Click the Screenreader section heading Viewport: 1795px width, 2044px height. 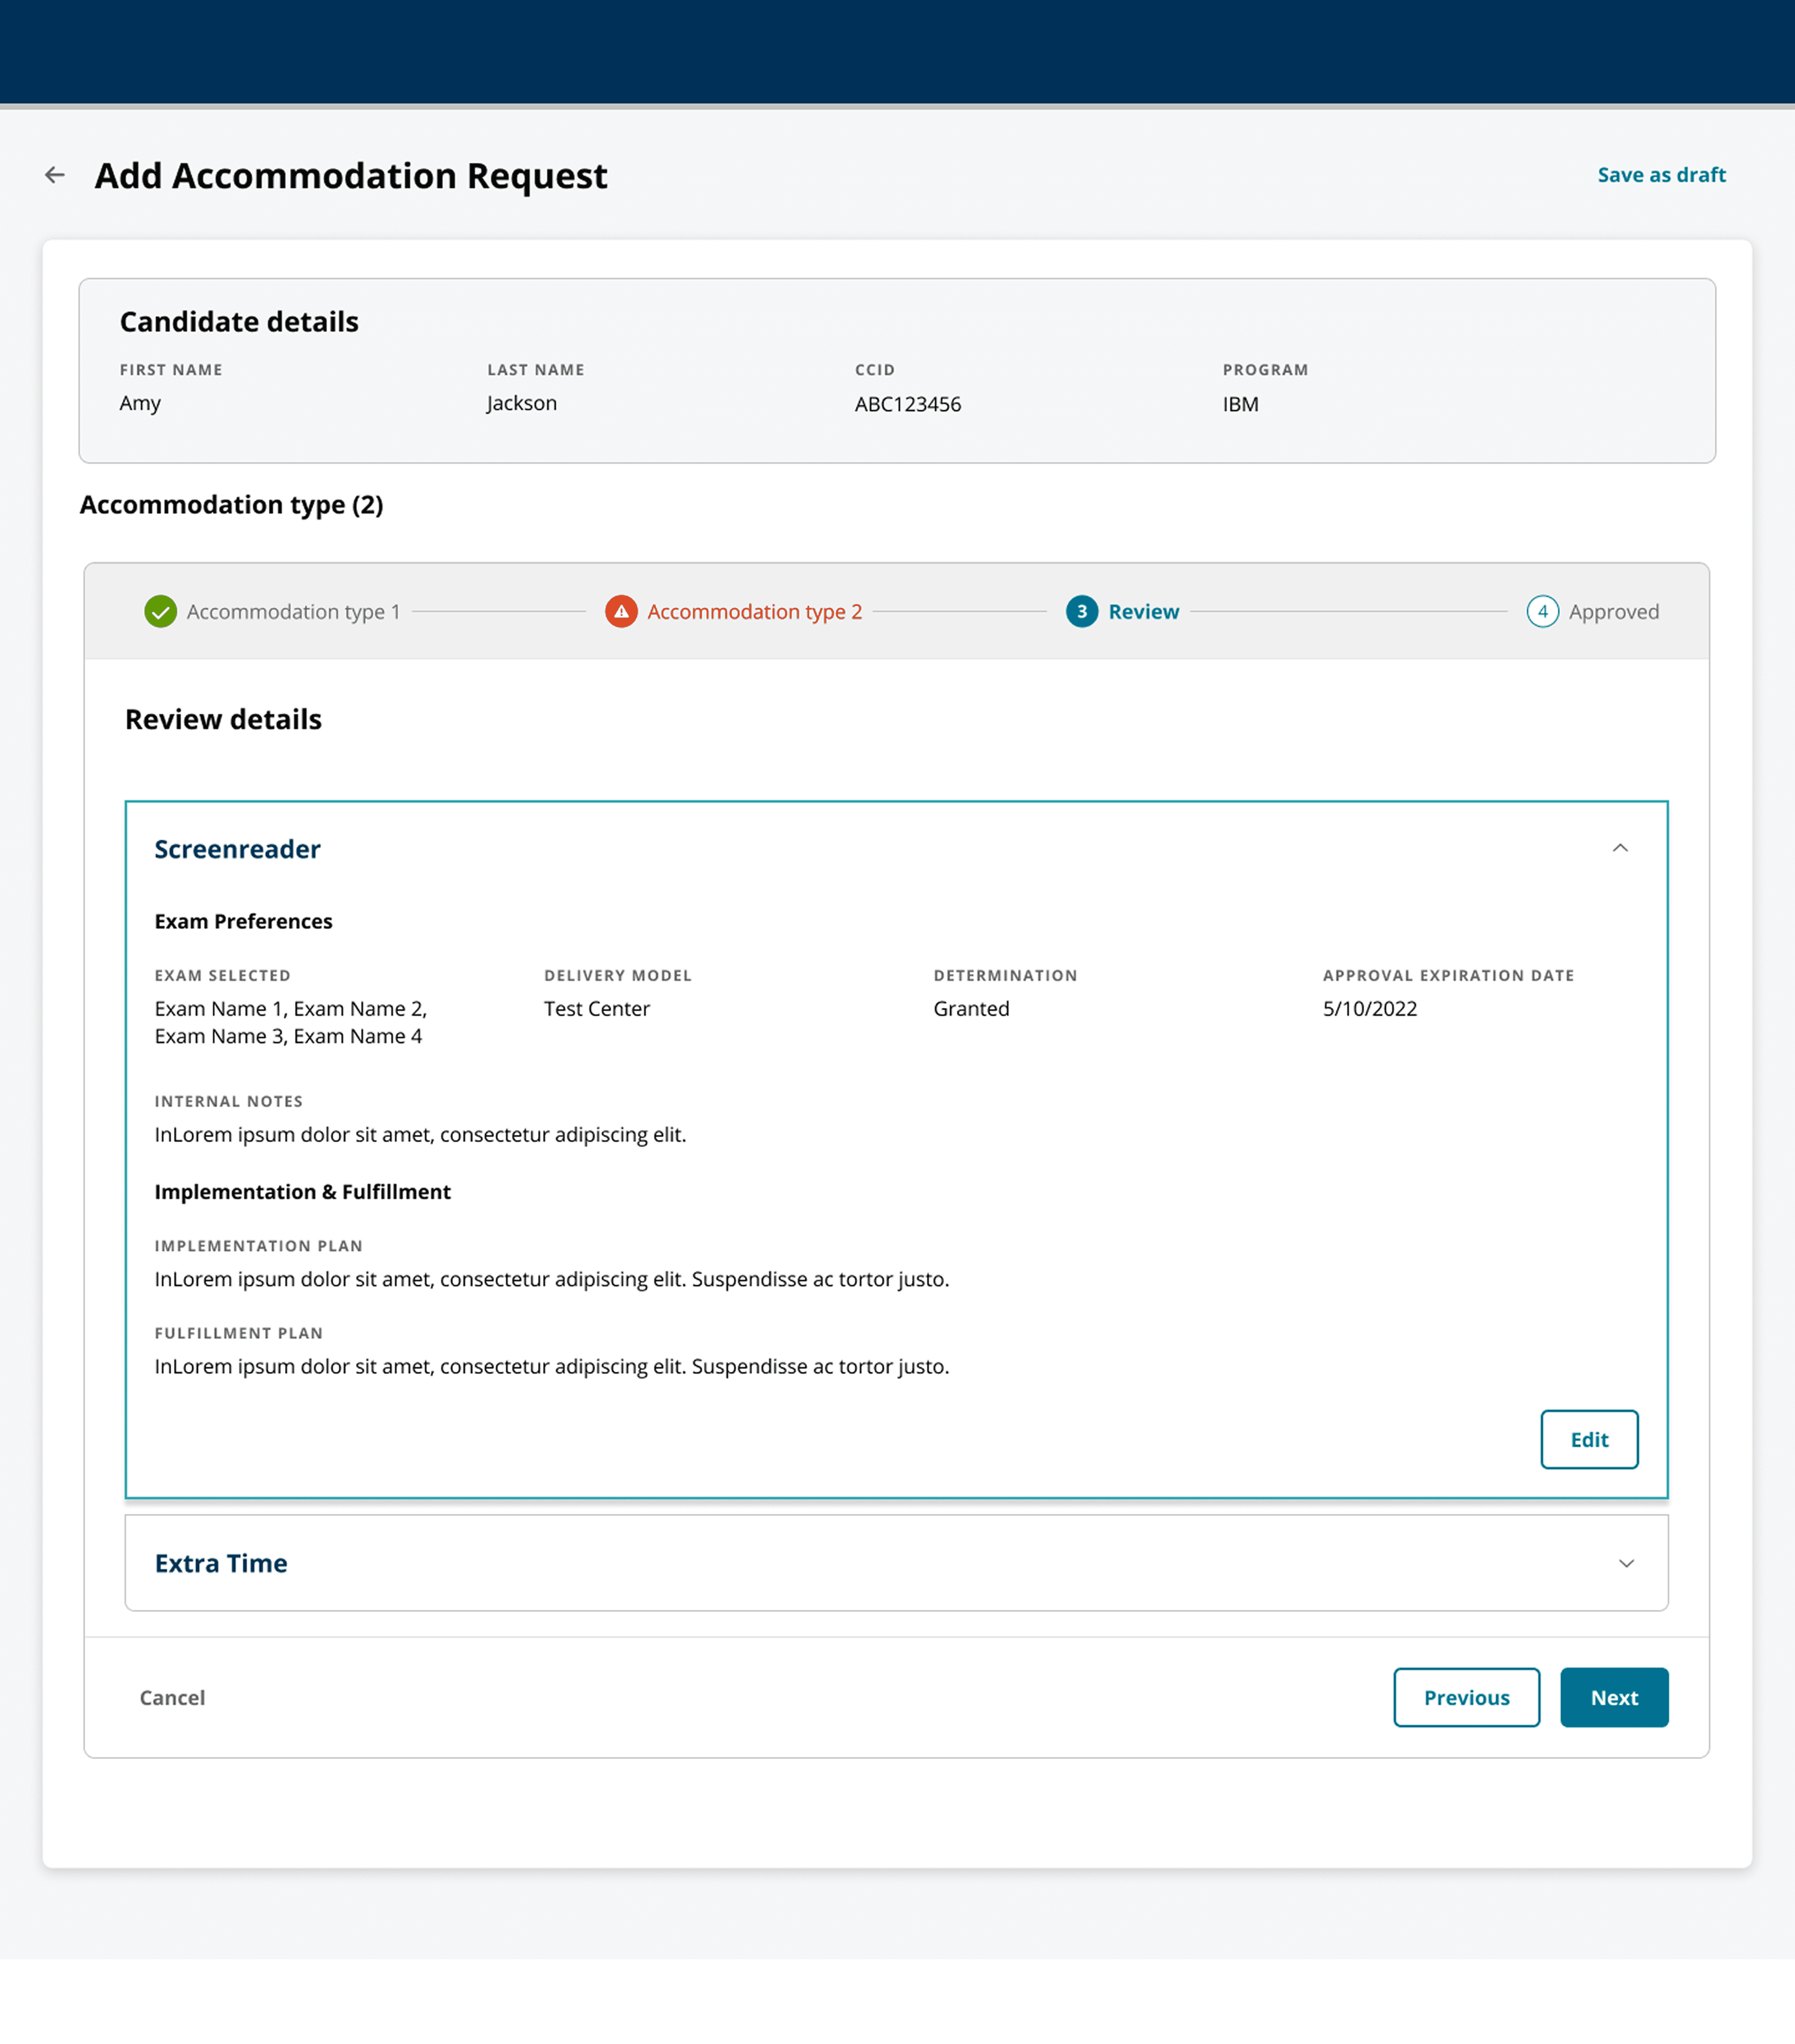(237, 849)
